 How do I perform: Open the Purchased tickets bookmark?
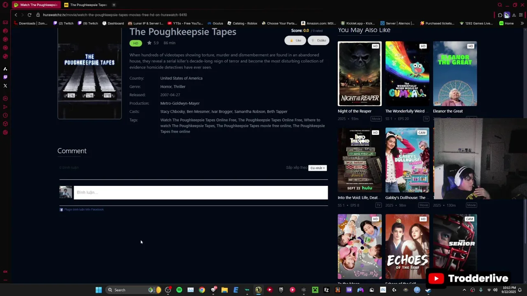pyautogui.click(x=437, y=23)
